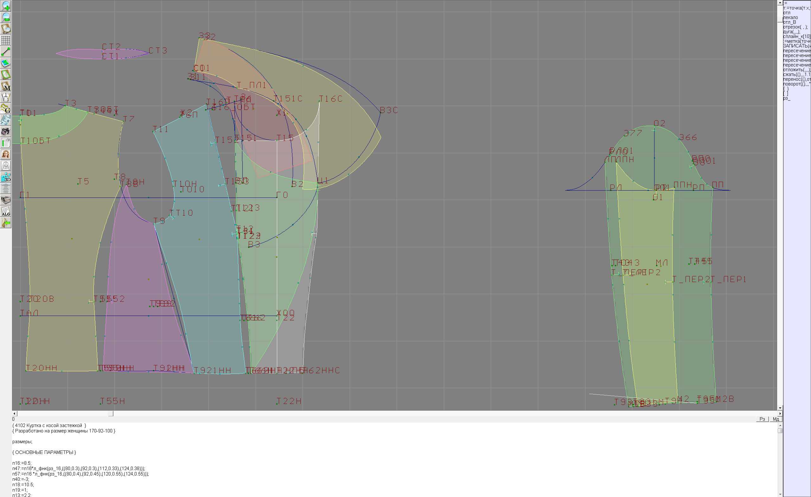Click the green arrow exit icon
The width and height of the screenshot is (811, 497).
(6, 223)
